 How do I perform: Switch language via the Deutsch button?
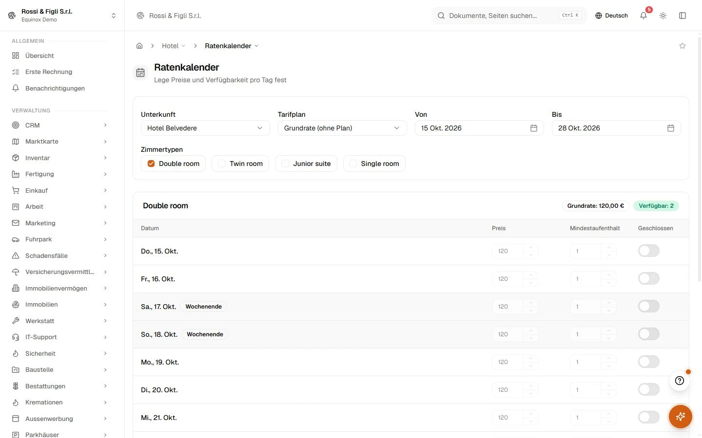click(611, 16)
